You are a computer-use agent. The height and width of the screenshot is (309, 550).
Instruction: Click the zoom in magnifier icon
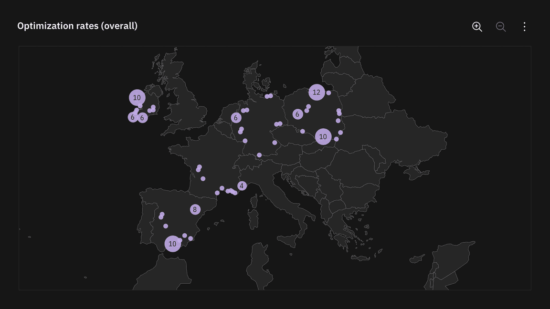[x=476, y=27]
